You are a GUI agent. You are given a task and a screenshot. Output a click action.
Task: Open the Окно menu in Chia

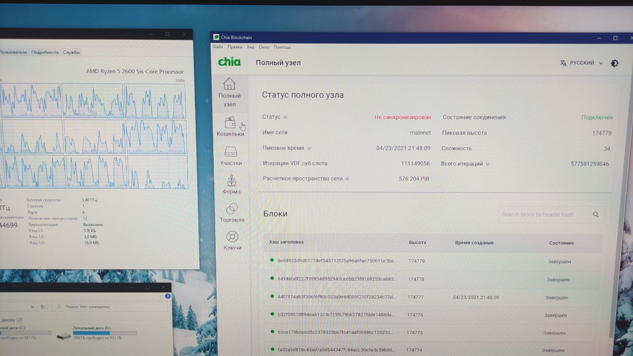(264, 47)
